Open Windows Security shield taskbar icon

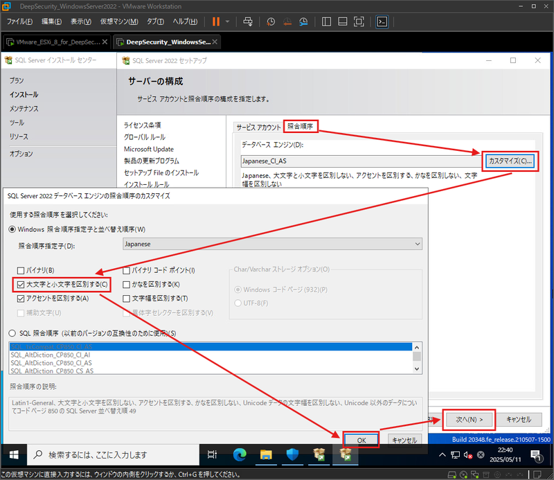pyautogui.click(x=292, y=455)
